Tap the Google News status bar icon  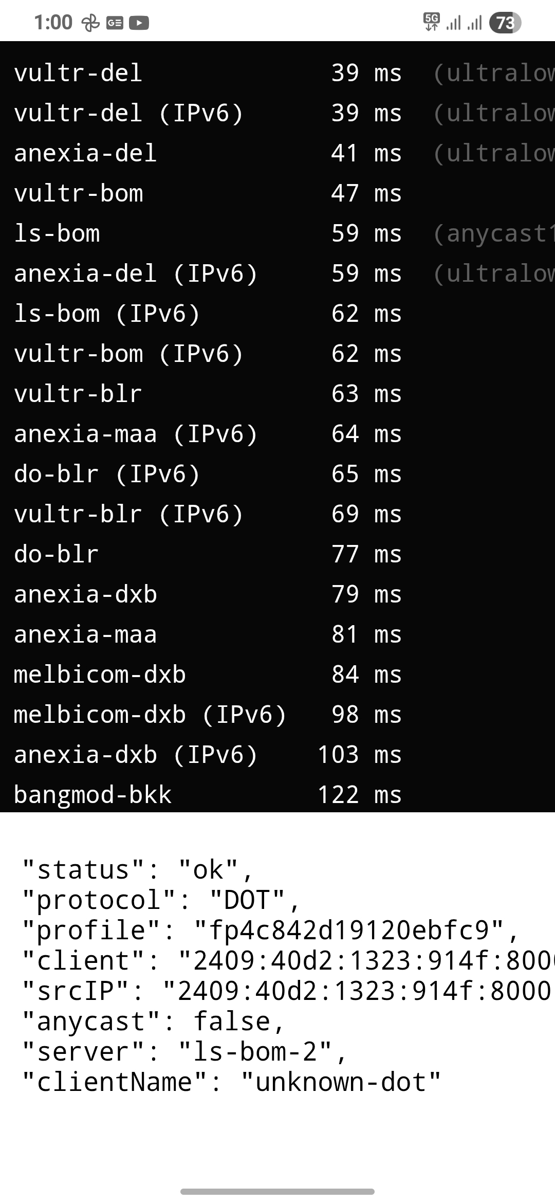(115, 23)
